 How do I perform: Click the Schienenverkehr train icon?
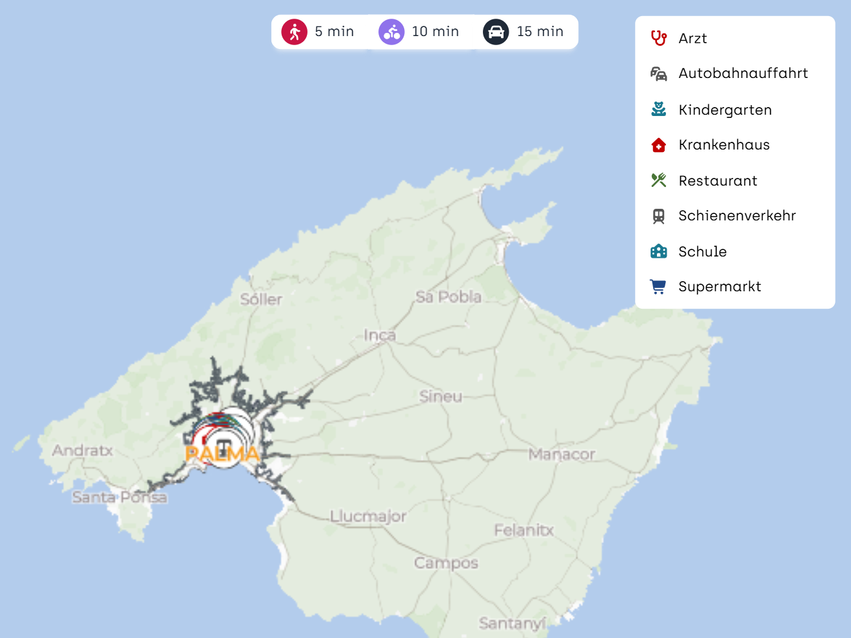658,216
